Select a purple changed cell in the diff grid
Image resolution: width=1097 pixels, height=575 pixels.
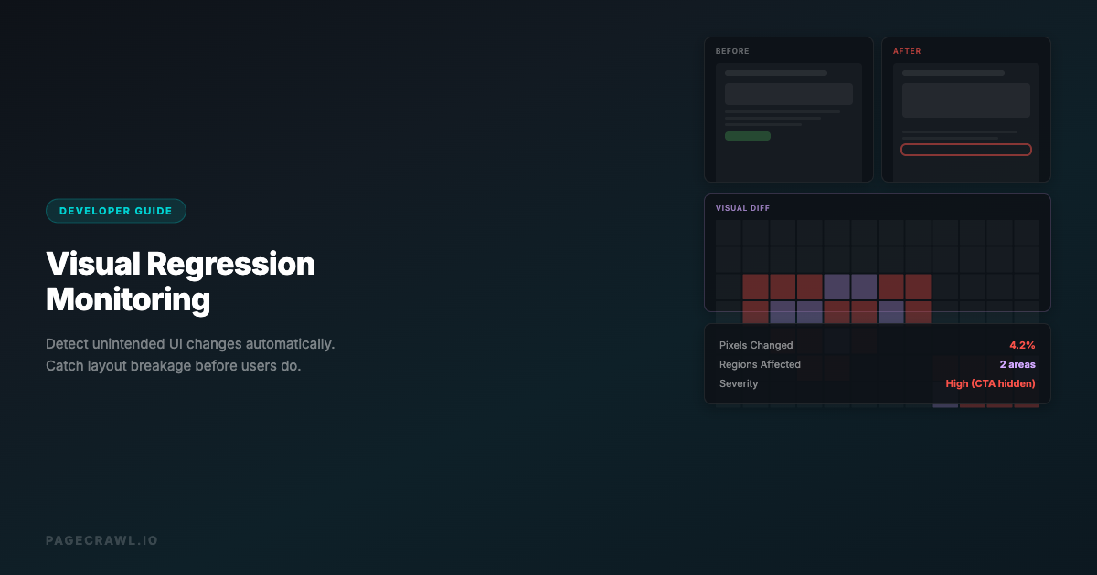[836, 287]
